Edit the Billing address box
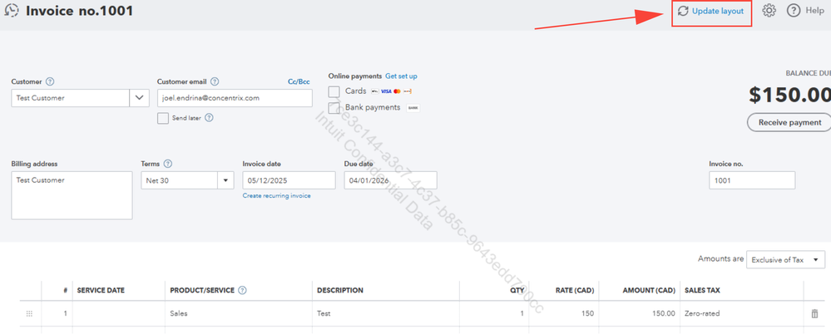 [72, 195]
